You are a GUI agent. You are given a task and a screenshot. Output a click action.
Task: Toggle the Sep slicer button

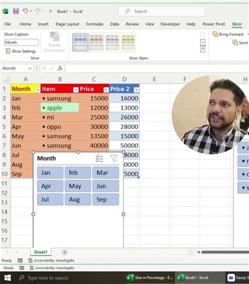coord(105,199)
